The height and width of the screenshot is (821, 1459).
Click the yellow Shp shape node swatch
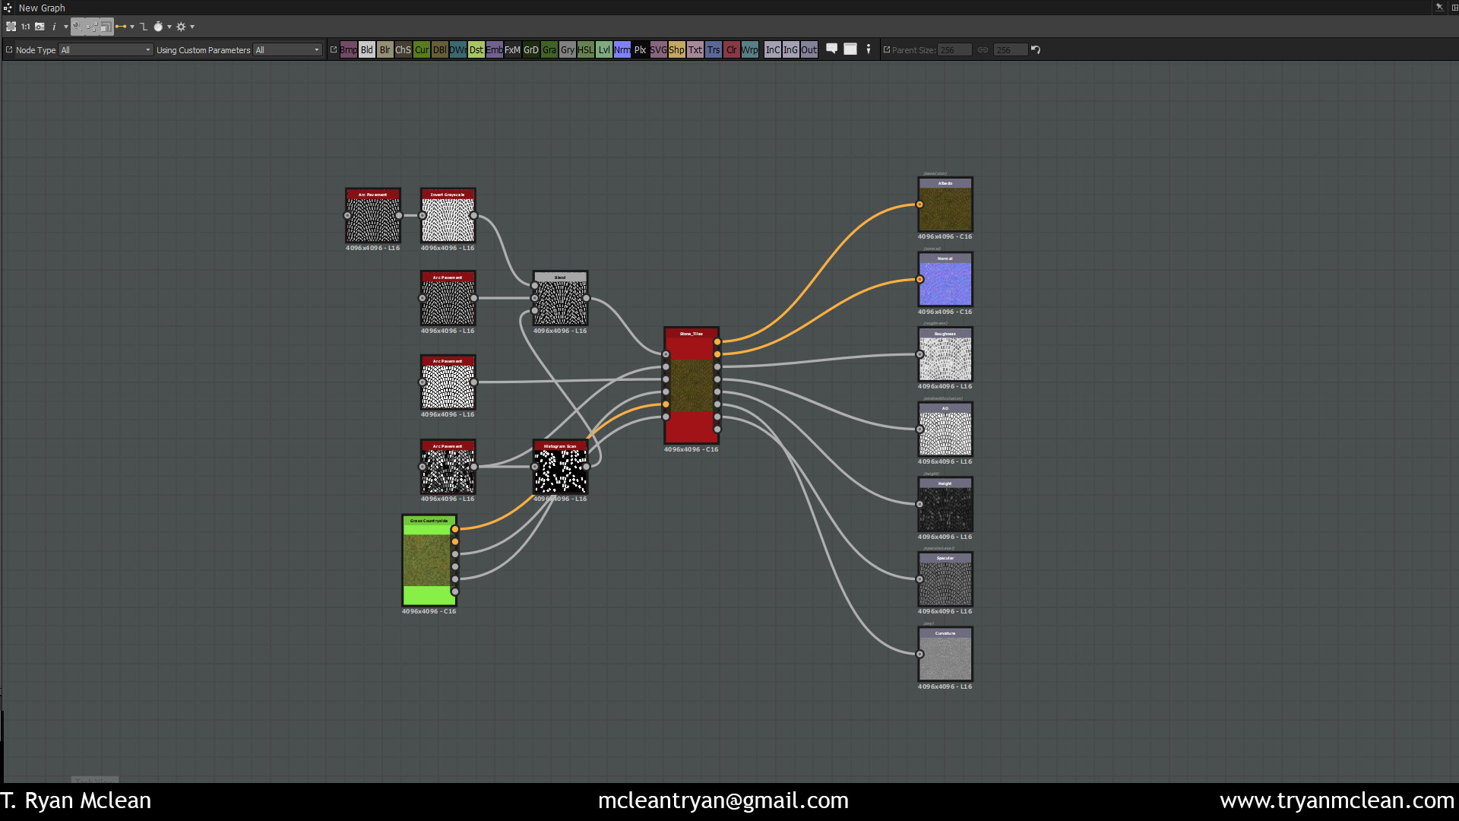point(676,50)
